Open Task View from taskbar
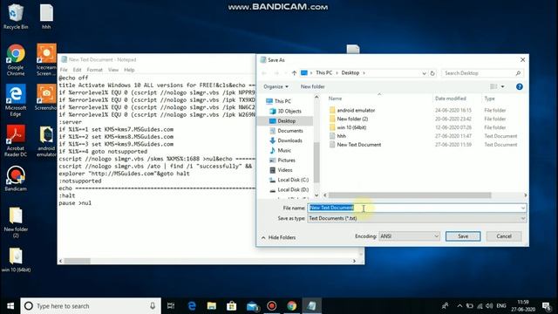 [x=171, y=306]
